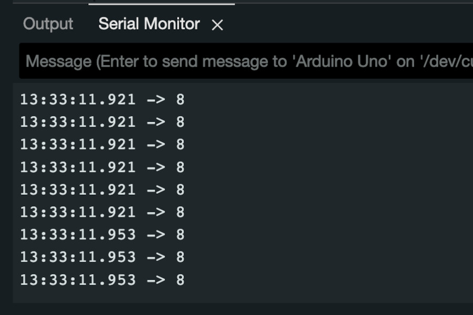Click the third serial output line's timestamp
The image size is (473, 315).
point(78,144)
